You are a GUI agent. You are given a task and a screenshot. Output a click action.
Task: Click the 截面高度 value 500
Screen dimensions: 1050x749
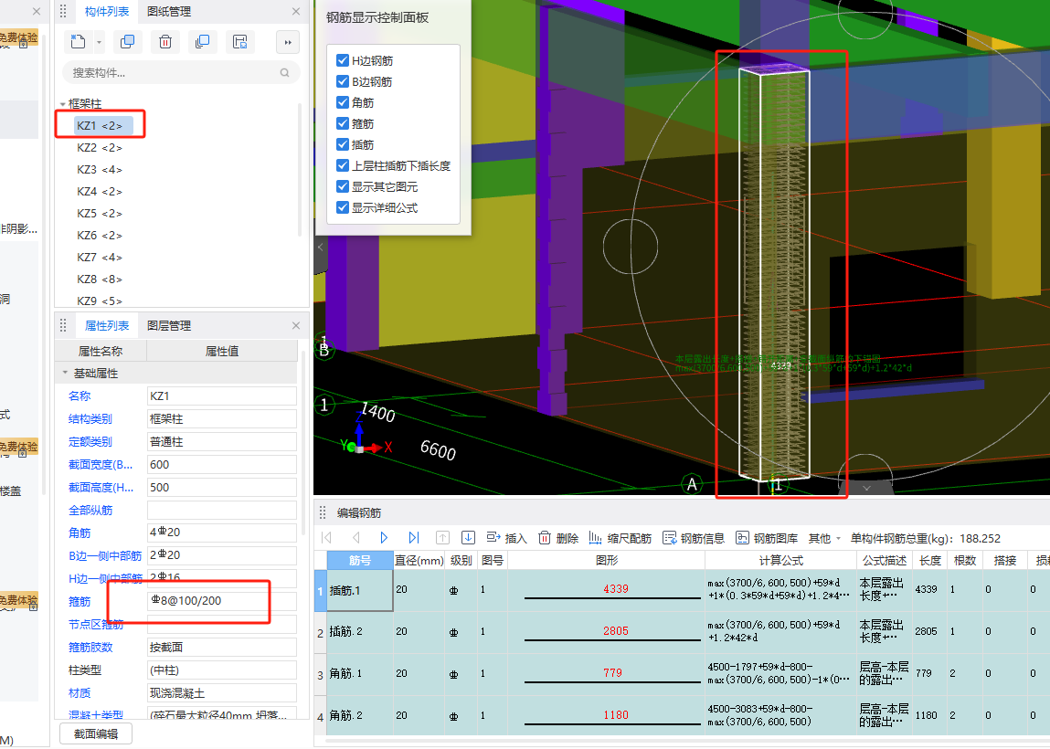click(x=222, y=487)
